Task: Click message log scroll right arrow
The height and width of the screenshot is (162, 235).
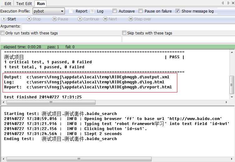Action: [232, 159]
